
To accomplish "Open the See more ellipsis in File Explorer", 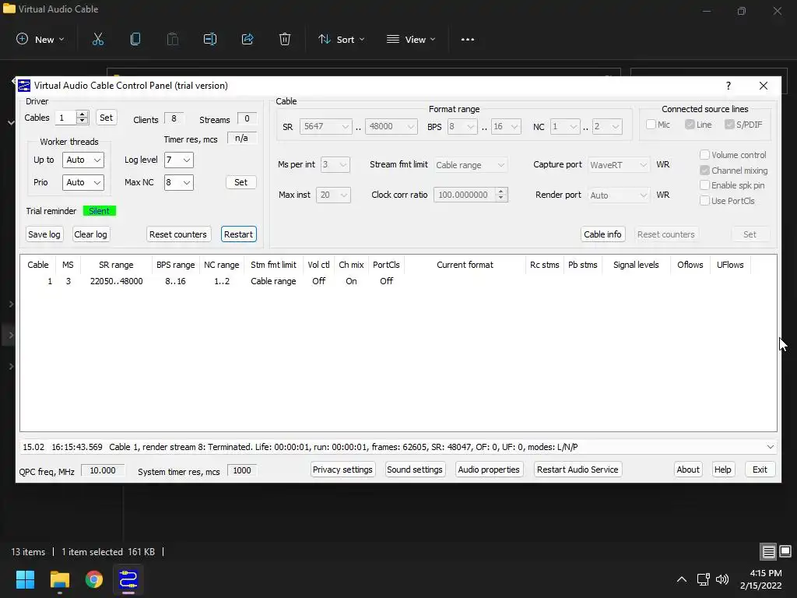I will 468,39.
